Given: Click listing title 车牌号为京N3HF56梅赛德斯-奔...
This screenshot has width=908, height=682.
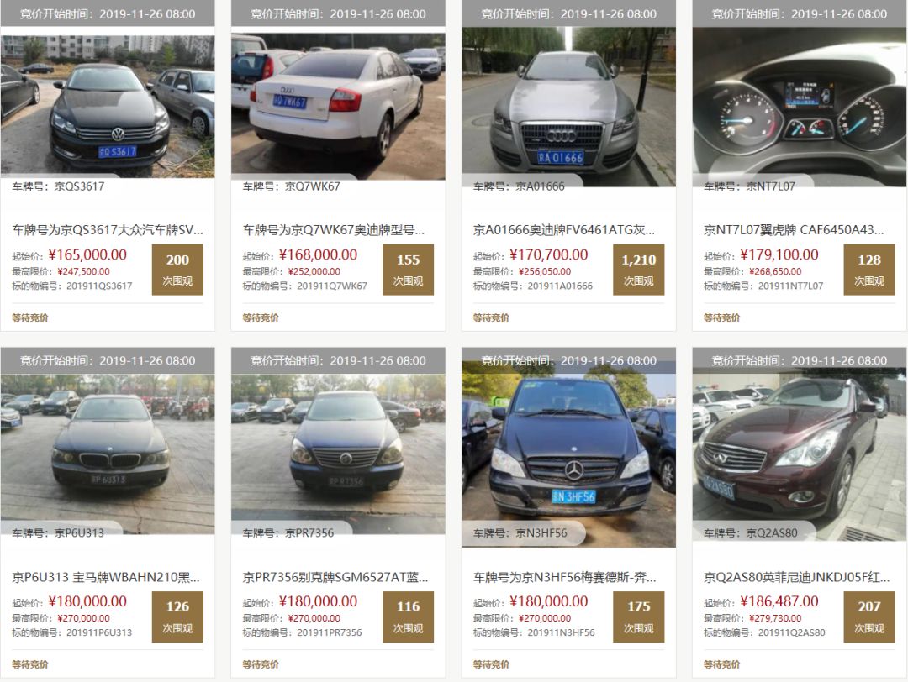Looking at the screenshot, I should (565, 577).
